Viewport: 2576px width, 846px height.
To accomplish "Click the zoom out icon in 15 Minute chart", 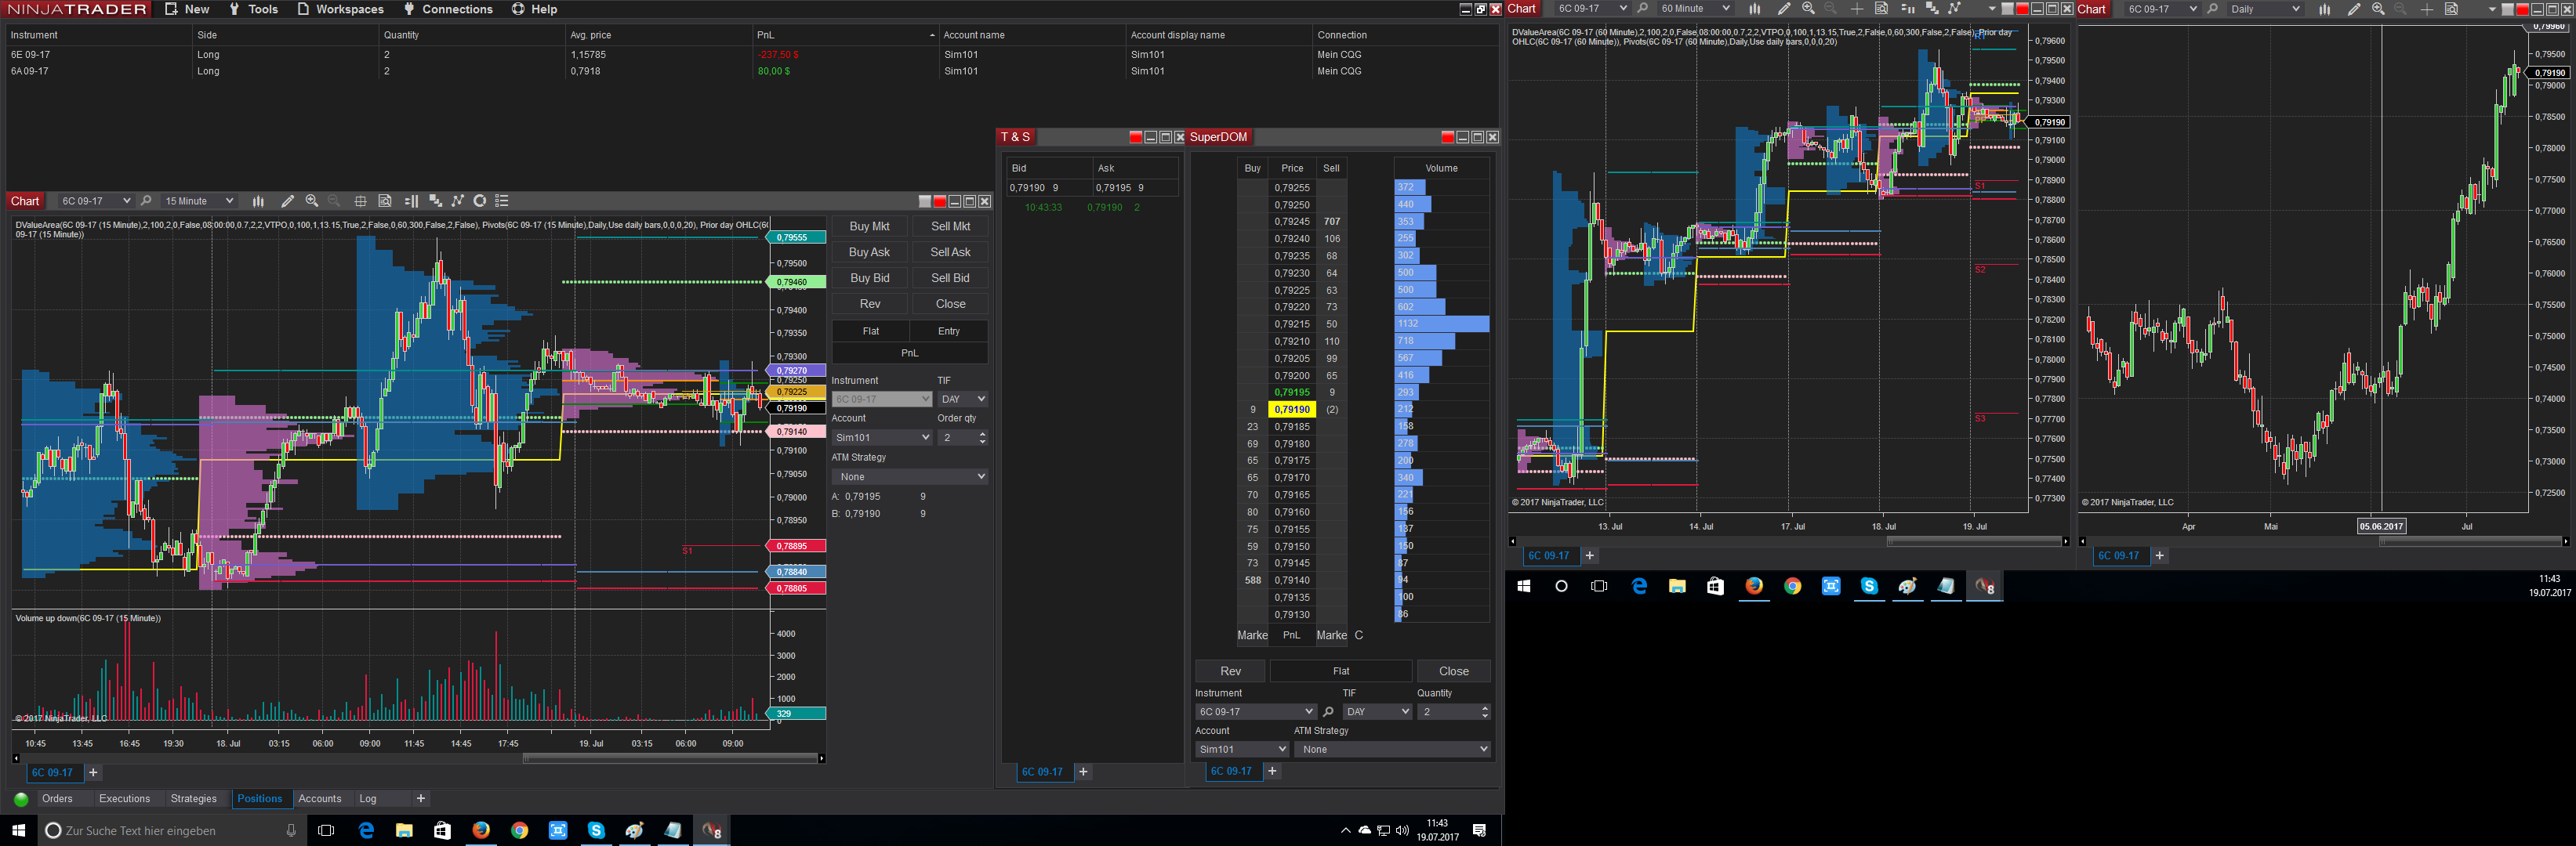I will [x=334, y=201].
